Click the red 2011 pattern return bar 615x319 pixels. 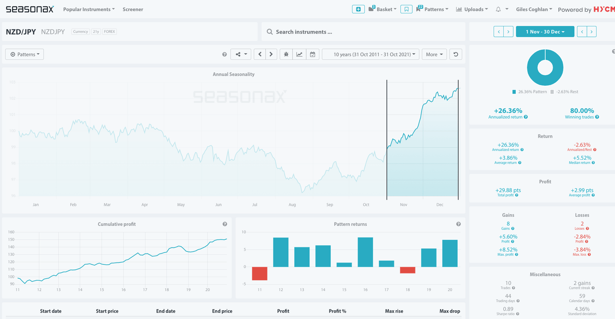click(x=259, y=273)
